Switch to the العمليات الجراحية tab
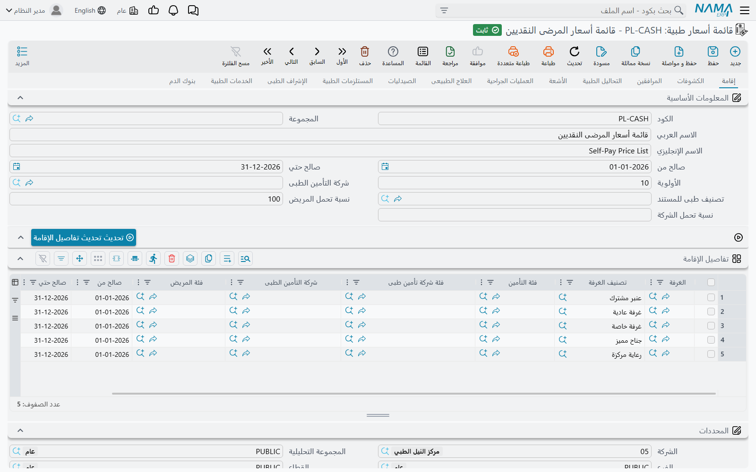This screenshot has height=472, width=756. click(x=510, y=81)
